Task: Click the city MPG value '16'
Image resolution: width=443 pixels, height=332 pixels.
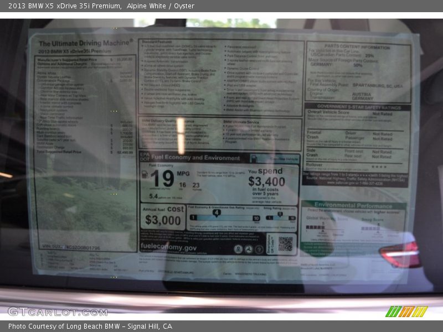Action: pos(183,185)
